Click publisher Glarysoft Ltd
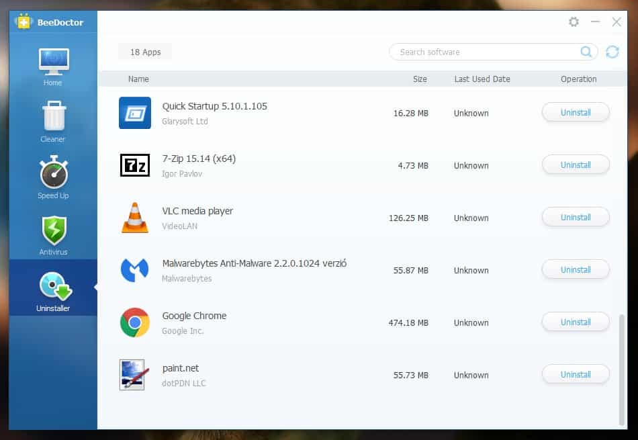 click(185, 122)
